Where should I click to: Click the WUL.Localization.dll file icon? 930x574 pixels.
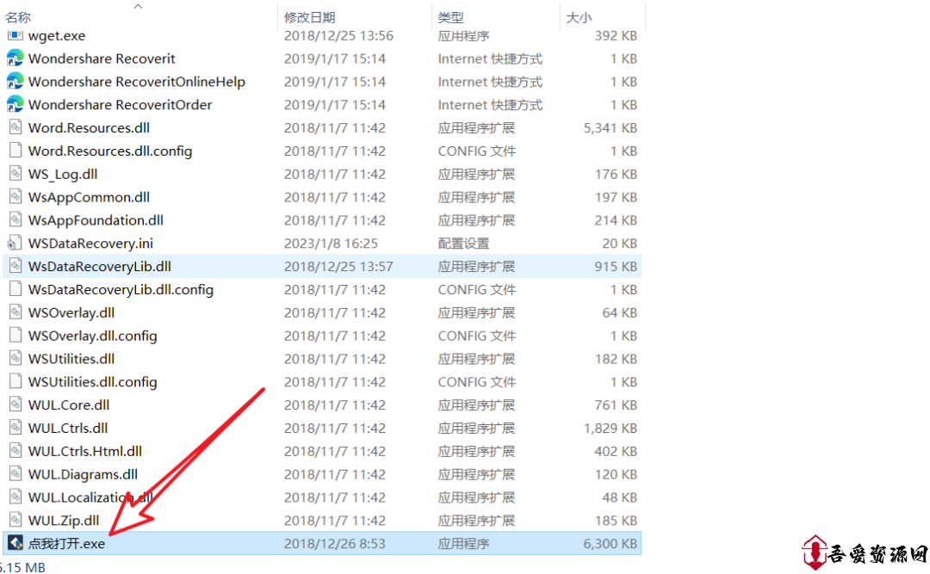[15, 497]
